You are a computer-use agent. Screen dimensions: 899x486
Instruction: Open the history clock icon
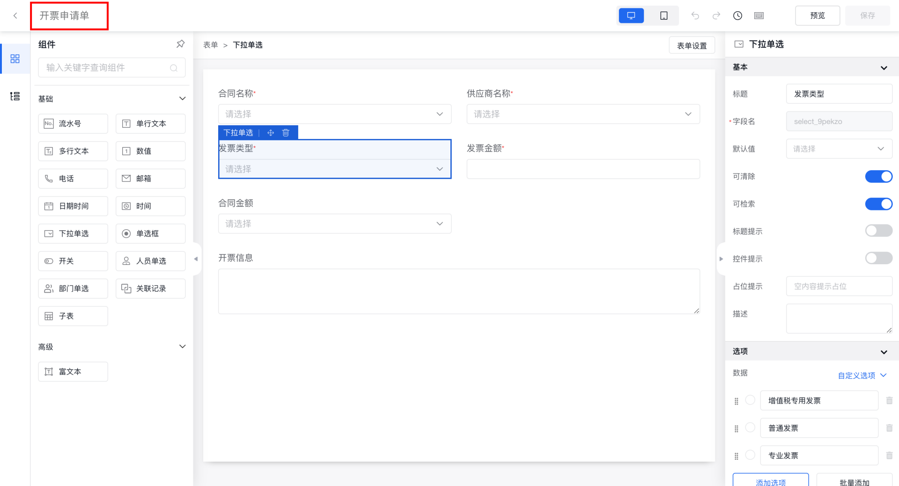point(737,16)
